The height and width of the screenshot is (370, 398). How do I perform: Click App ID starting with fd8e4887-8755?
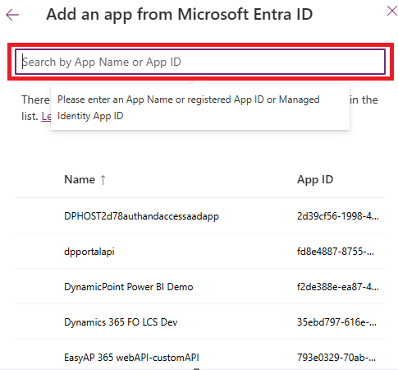coord(336,252)
